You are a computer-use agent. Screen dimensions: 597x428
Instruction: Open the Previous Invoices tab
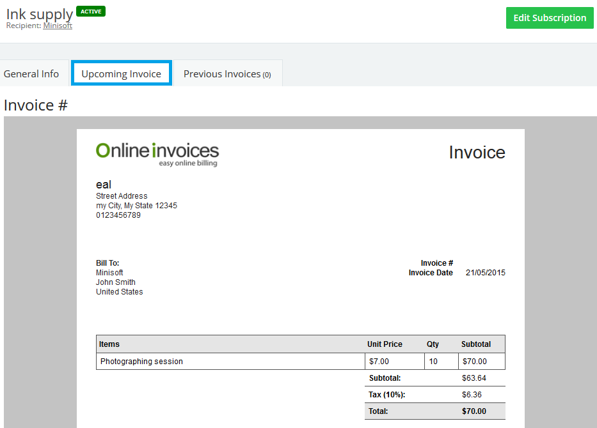coord(227,74)
